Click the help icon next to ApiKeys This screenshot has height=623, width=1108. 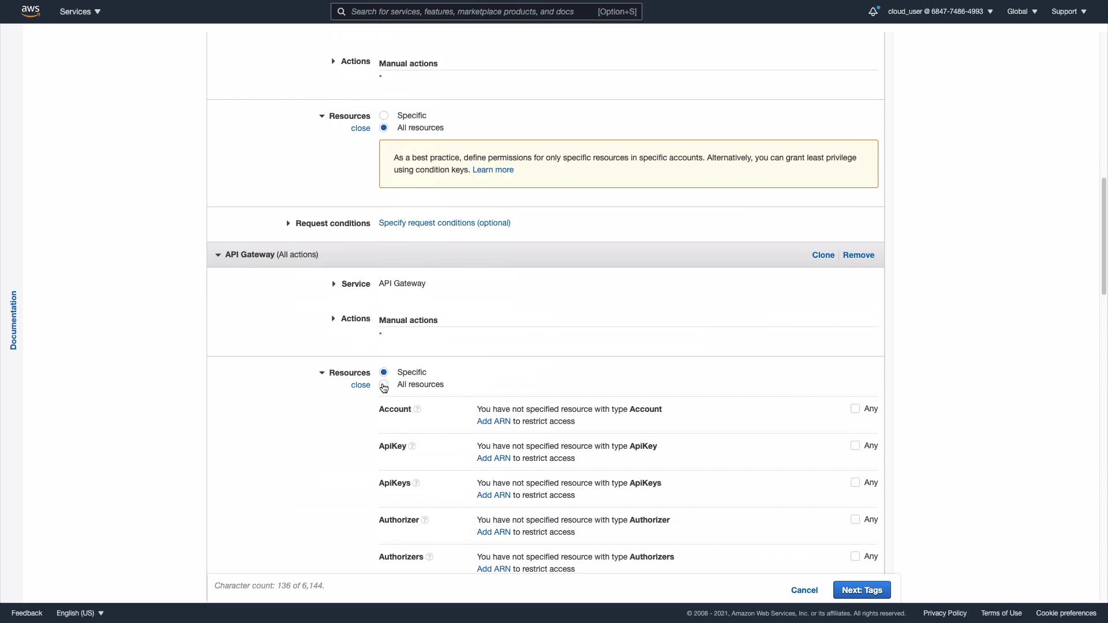point(416,483)
